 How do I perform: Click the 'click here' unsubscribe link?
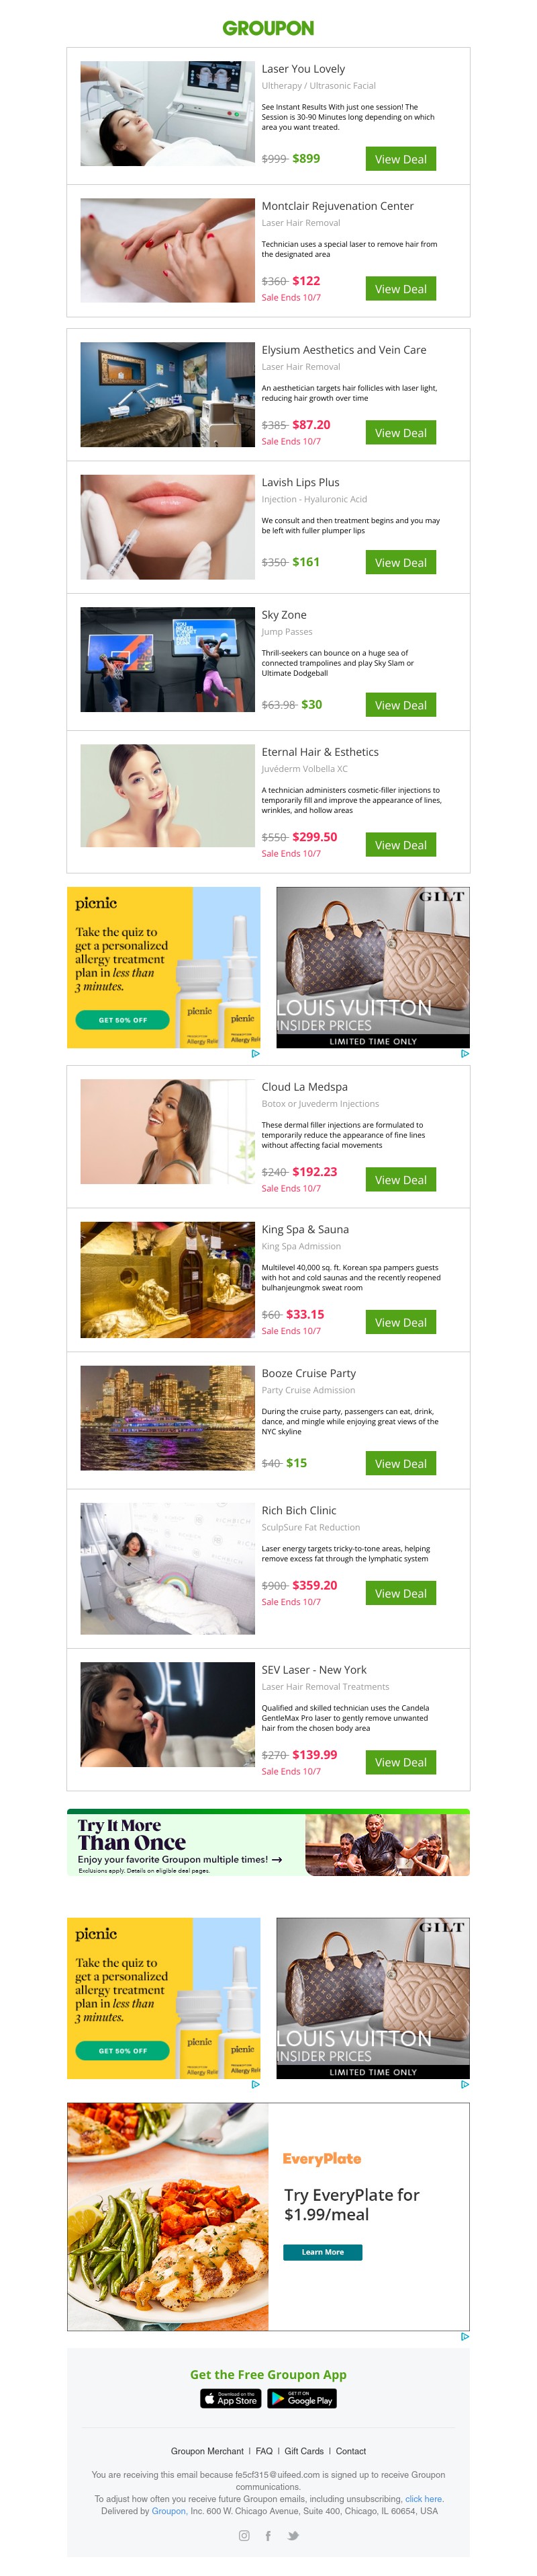(423, 2497)
